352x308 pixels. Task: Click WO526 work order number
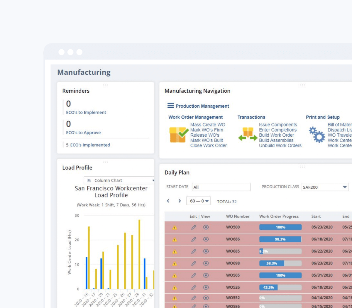click(233, 287)
